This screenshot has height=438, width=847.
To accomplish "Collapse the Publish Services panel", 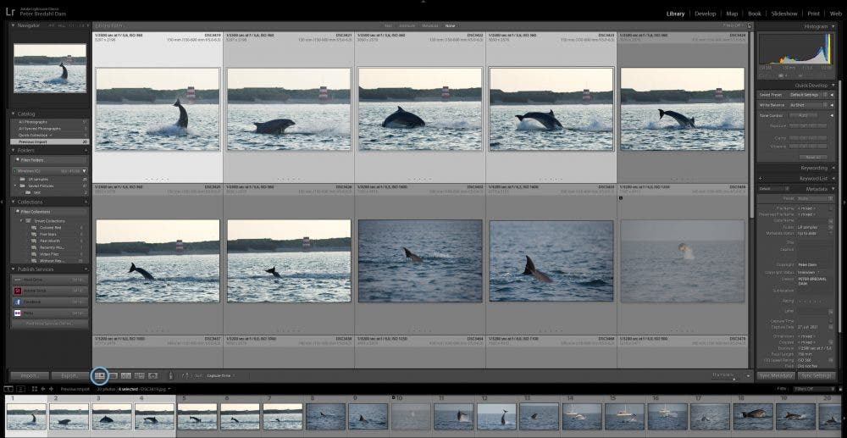I will (x=13, y=269).
